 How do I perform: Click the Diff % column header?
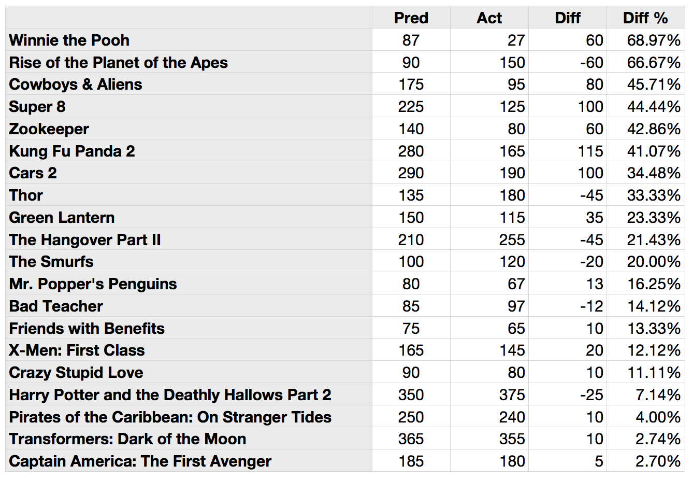645,18
